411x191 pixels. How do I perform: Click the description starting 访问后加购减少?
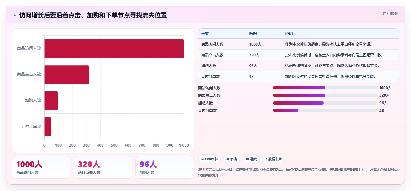(x=333, y=66)
